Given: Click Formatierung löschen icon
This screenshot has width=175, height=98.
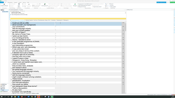Looking at the screenshot, I should coord(29,4).
